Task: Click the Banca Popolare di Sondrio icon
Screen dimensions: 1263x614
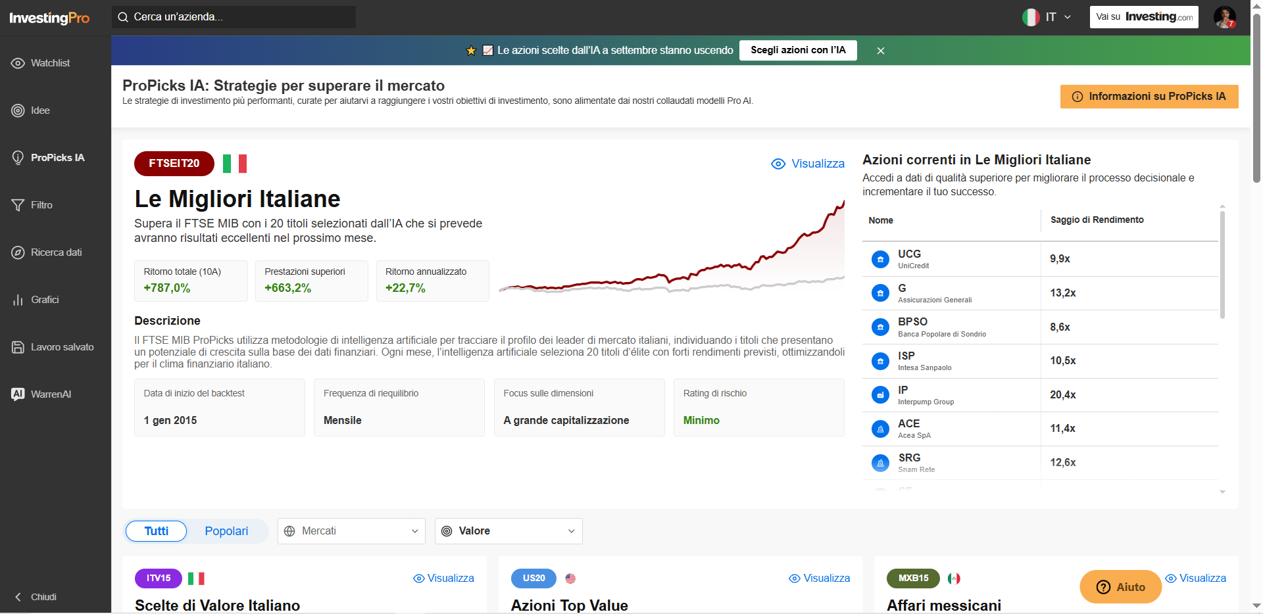Action: coord(880,327)
